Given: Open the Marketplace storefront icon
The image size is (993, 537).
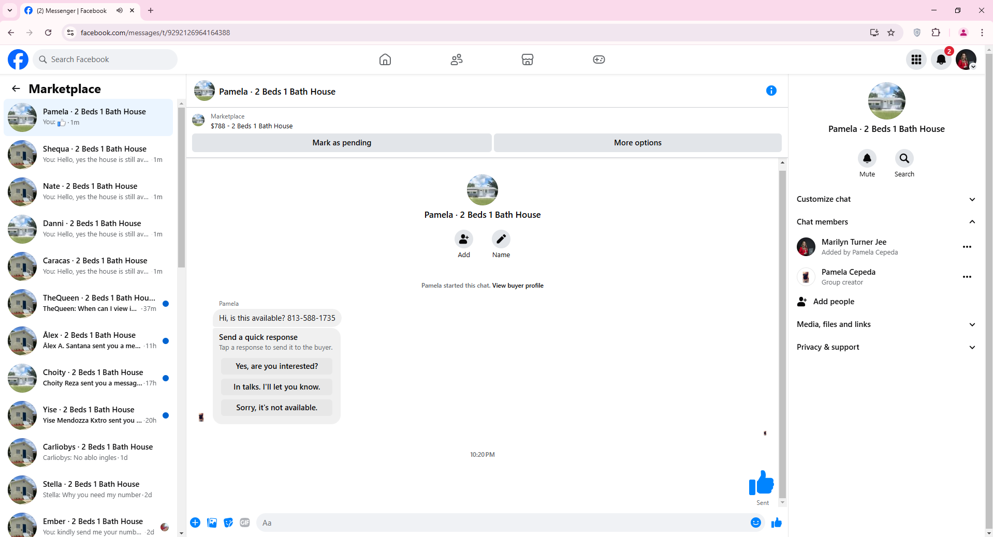Looking at the screenshot, I should [x=528, y=59].
